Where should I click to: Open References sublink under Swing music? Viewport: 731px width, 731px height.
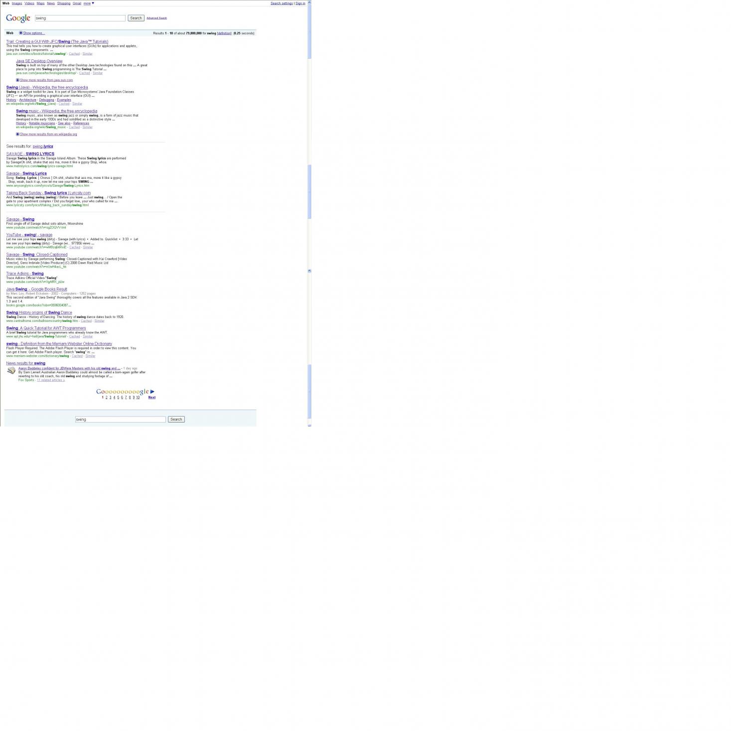[x=81, y=123]
